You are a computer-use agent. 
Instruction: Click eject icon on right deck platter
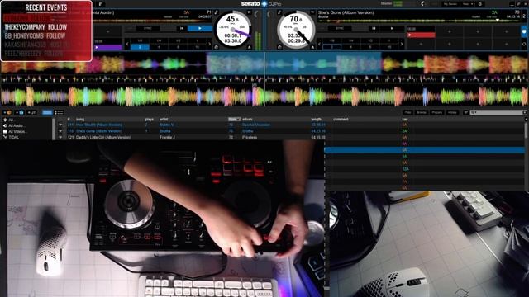coord(312,47)
